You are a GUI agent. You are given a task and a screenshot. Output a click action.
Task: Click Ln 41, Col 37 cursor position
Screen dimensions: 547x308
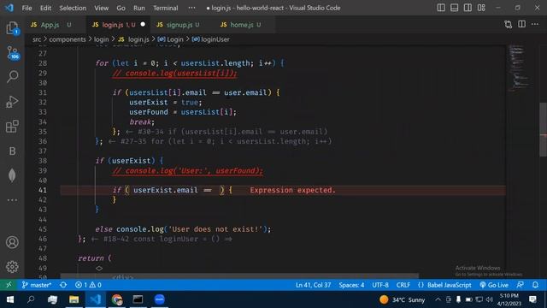pos(314,285)
